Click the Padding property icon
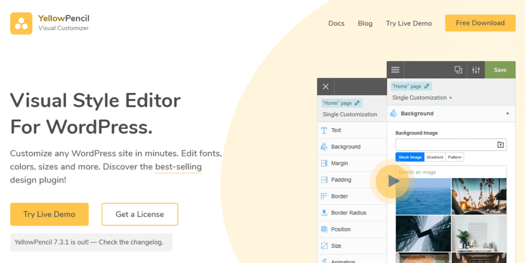 click(x=324, y=180)
